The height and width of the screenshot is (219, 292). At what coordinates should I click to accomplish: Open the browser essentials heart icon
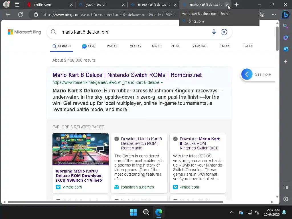pos(262,15)
